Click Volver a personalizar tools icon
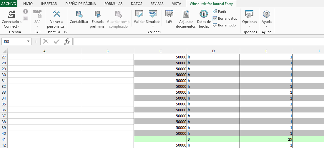Viewport: 324px width, 148px height. pyautogui.click(x=56, y=14)
